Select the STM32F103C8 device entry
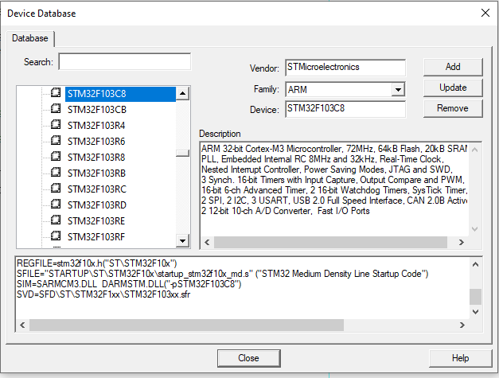This screenshot has width=499, height=378. (96, 93)
